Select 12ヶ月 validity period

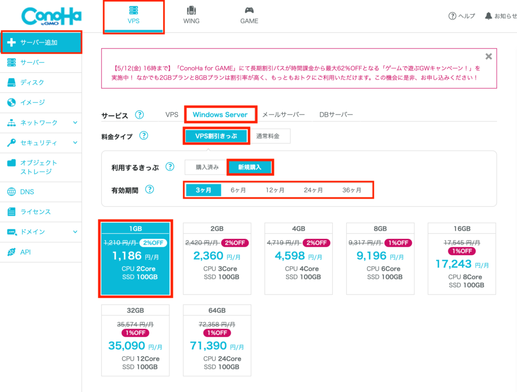click(x=275, y=190)
